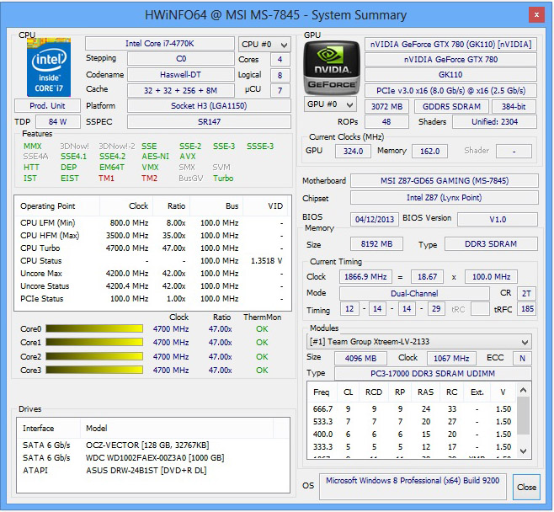
Task: Click the memory clock 1866.9 MHz field
Action: [x=365, y=277]
